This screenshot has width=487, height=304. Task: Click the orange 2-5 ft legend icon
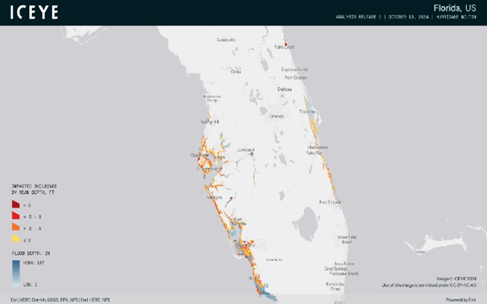coord(16,228)
